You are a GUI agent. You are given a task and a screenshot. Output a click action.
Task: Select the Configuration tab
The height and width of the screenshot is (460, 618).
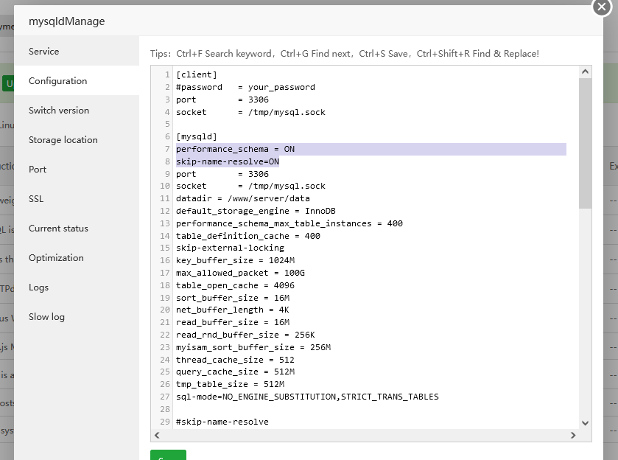(58, 81)
